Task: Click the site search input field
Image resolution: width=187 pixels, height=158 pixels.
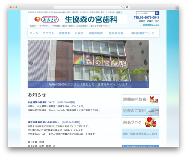Action: tap(146, 13)
